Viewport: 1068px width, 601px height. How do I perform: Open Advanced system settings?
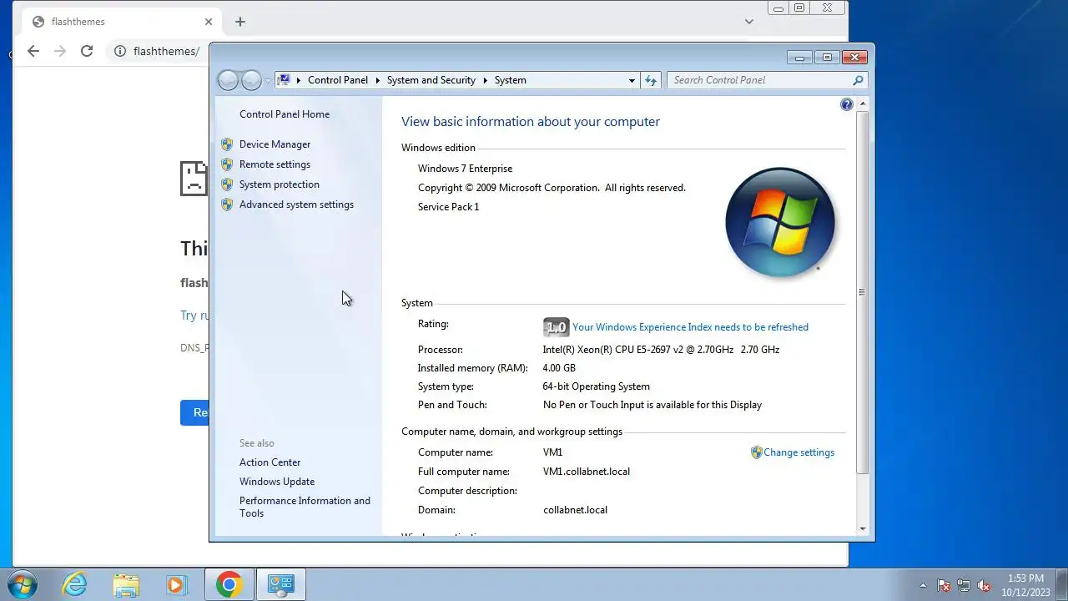click(x=296, y=205)
